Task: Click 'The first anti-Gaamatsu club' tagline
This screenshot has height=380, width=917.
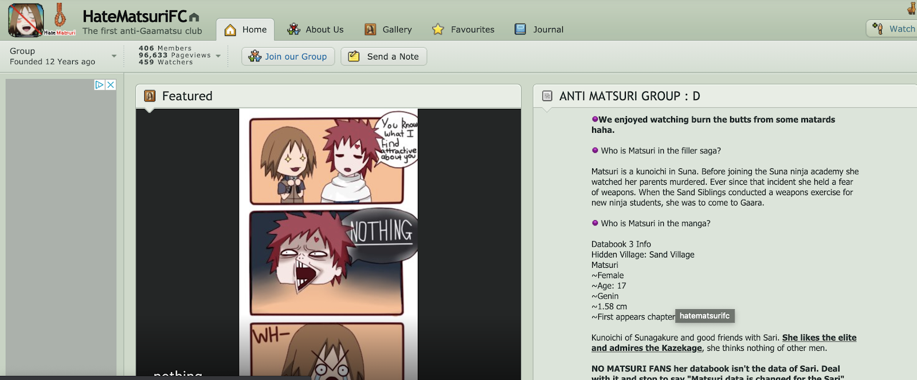Action: point(142,31)
